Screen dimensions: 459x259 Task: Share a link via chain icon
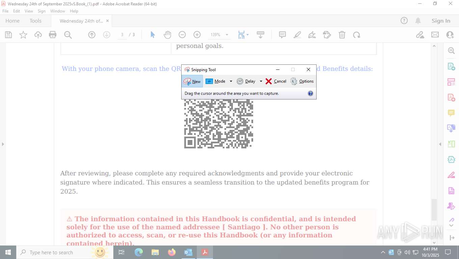(420, 35)
